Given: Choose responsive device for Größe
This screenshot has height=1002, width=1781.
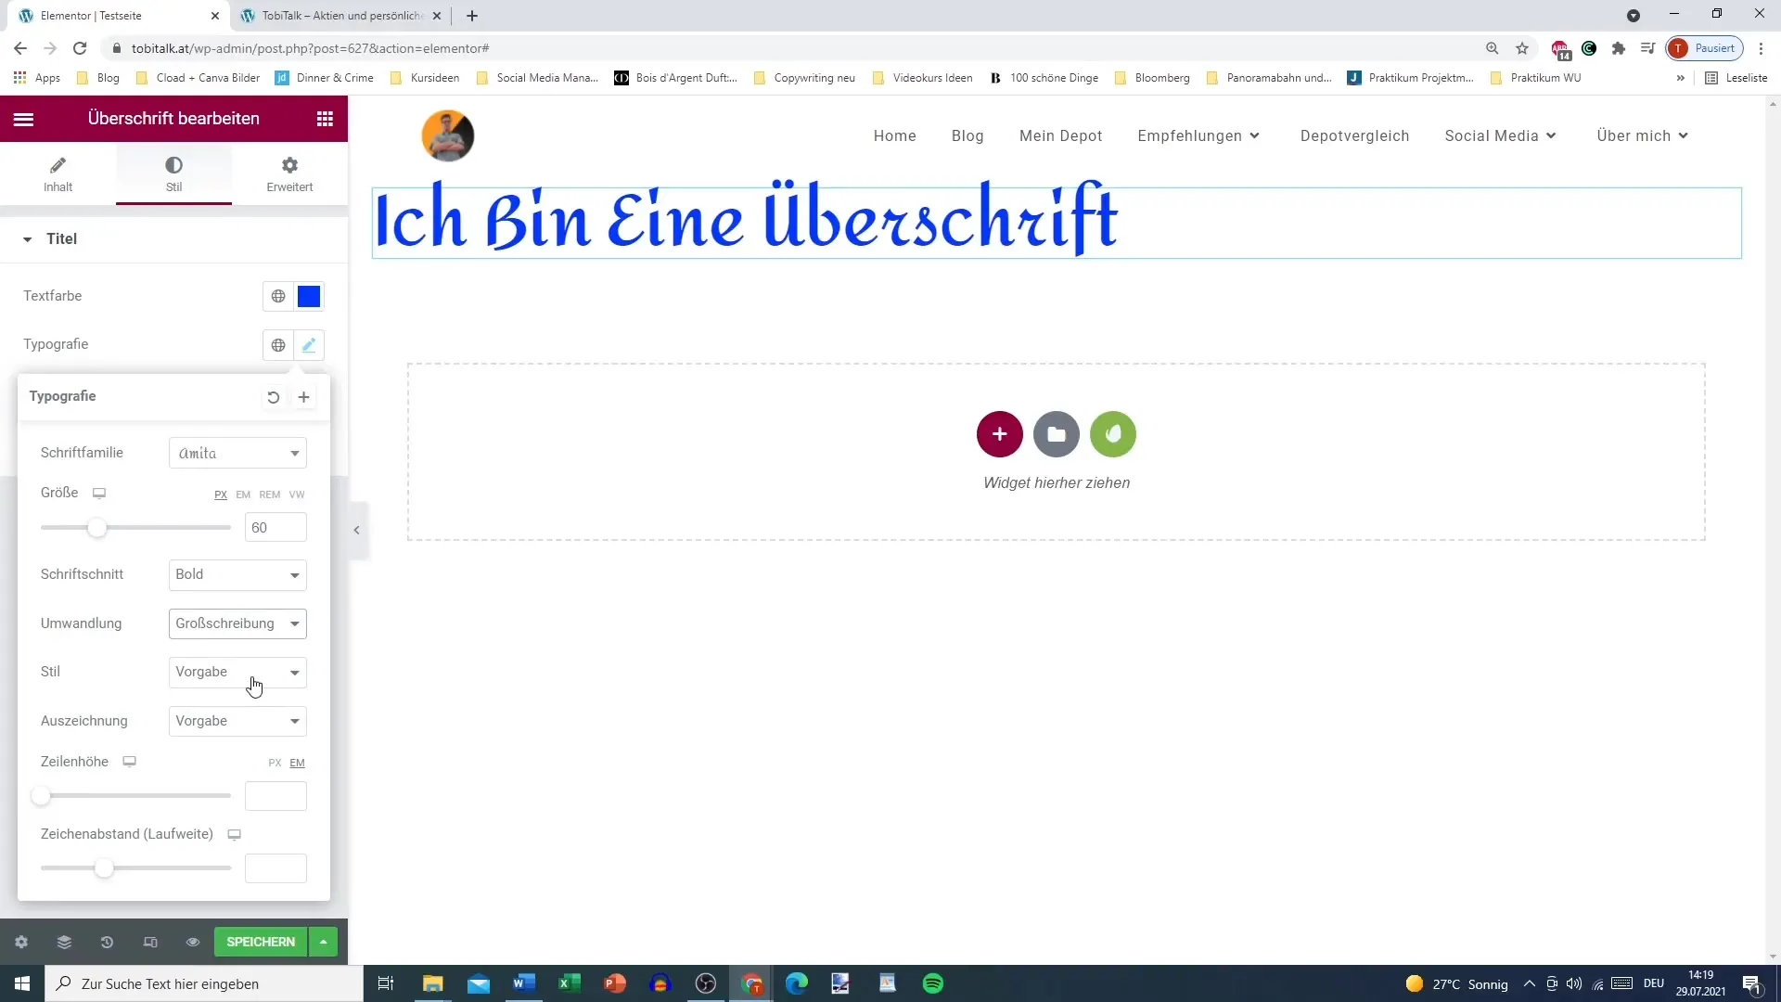Looking at the screenshot, I should click(99, 493).
